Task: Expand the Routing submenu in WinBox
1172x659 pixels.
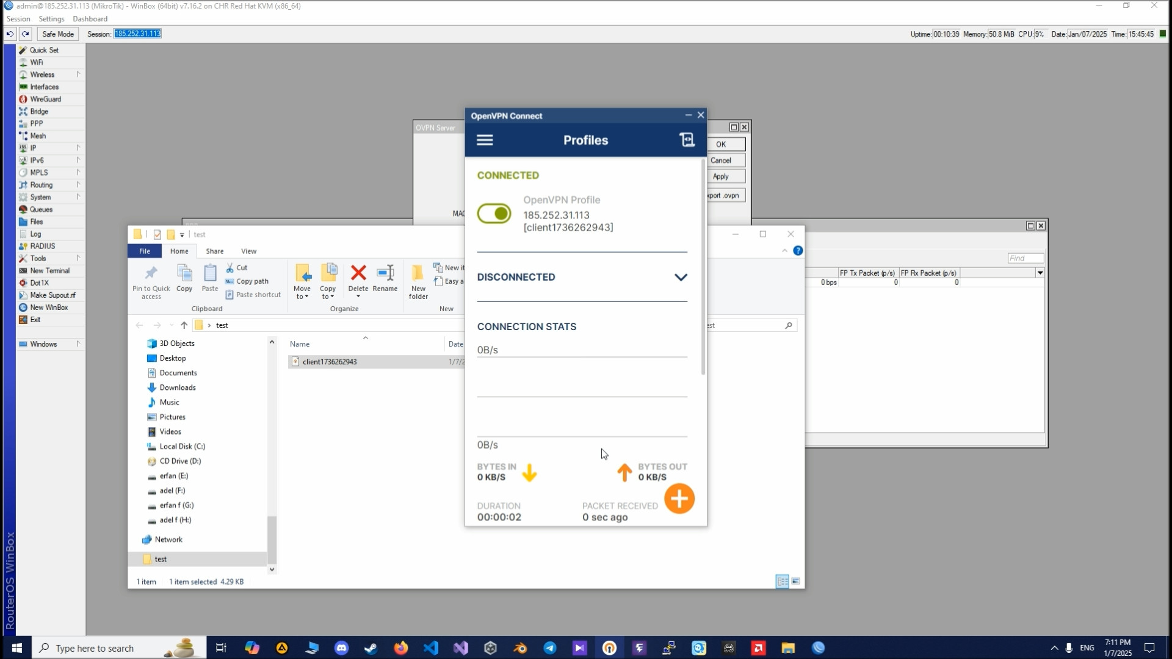Action: coord(78,184)
